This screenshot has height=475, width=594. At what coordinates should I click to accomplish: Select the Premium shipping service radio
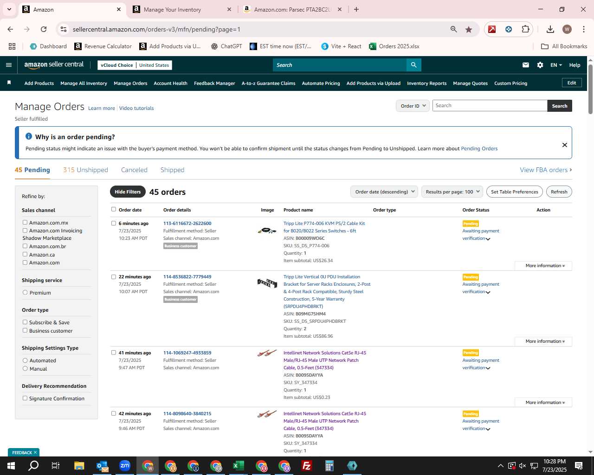[25, 292]
